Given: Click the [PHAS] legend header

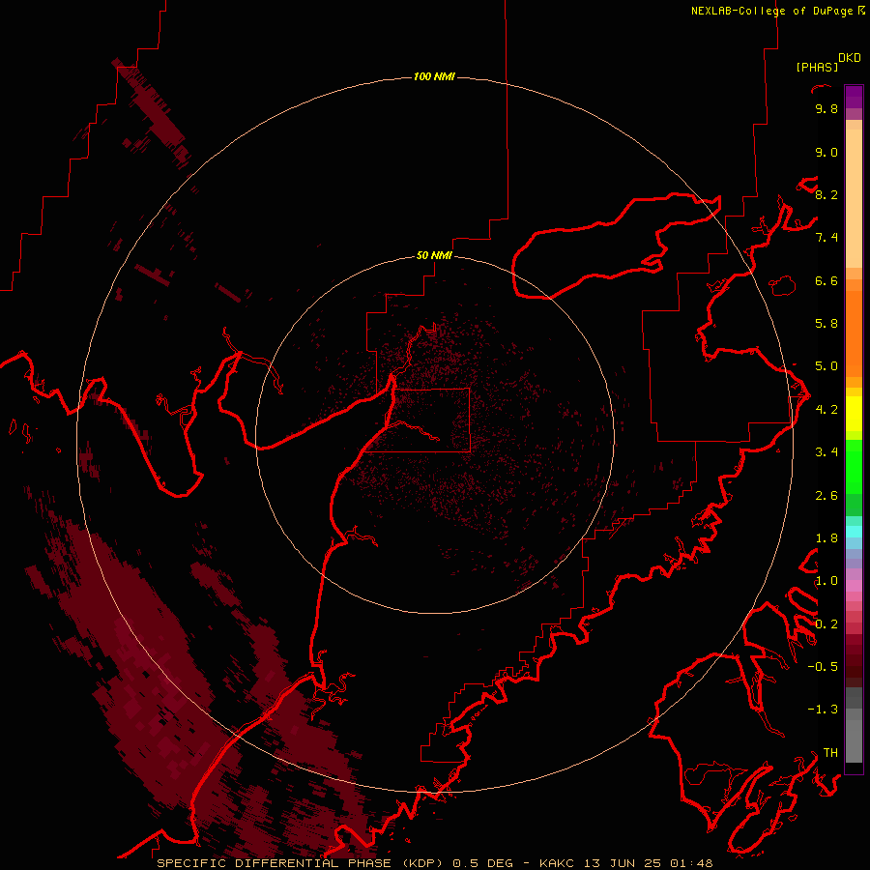Looking at the screenshot, I should (817, 67).
